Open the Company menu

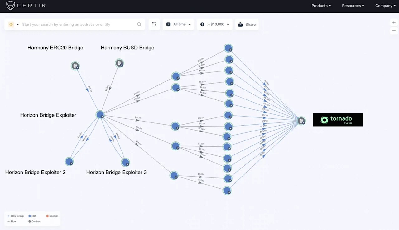pos(385,6)
